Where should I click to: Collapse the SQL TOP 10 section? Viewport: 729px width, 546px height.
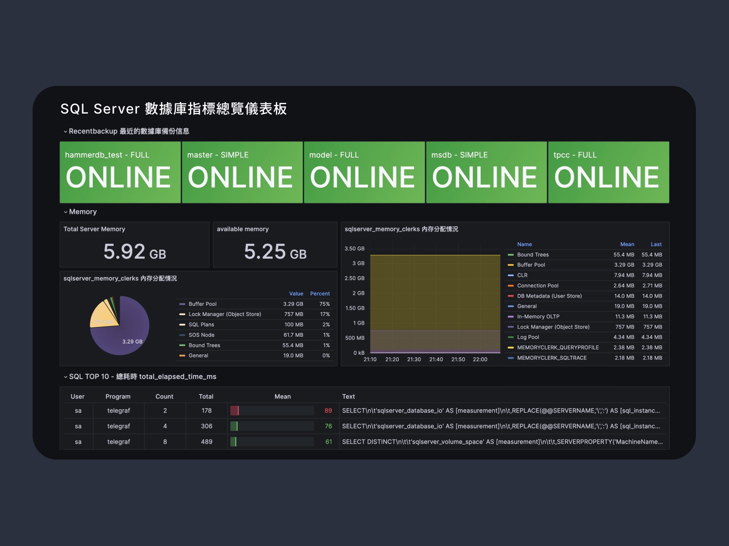pyautogui.click(x=66, y=377)
